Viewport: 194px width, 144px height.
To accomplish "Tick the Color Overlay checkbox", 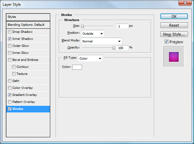I will 10,88.
